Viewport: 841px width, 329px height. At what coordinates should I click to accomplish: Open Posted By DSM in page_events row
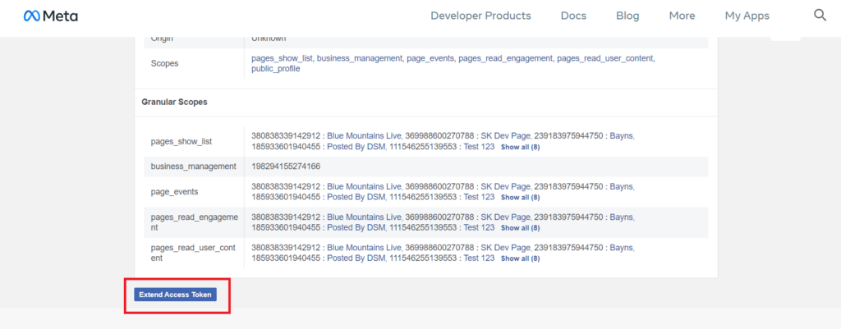click(x=356, y=197)
